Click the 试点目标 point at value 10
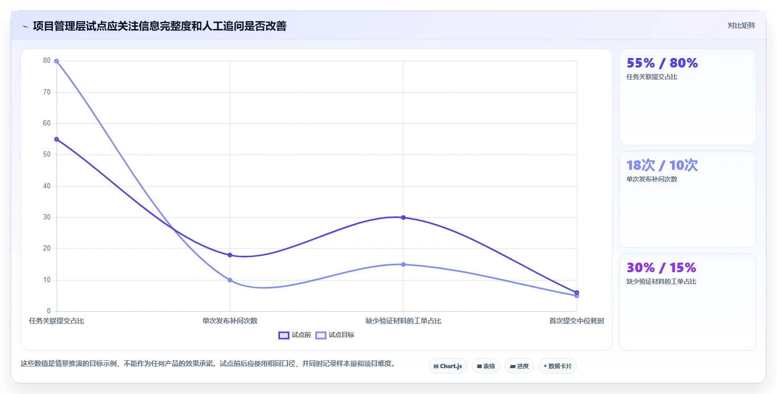Image resolution: width=777 pixels, height=394 pixels. click(230, 280)
